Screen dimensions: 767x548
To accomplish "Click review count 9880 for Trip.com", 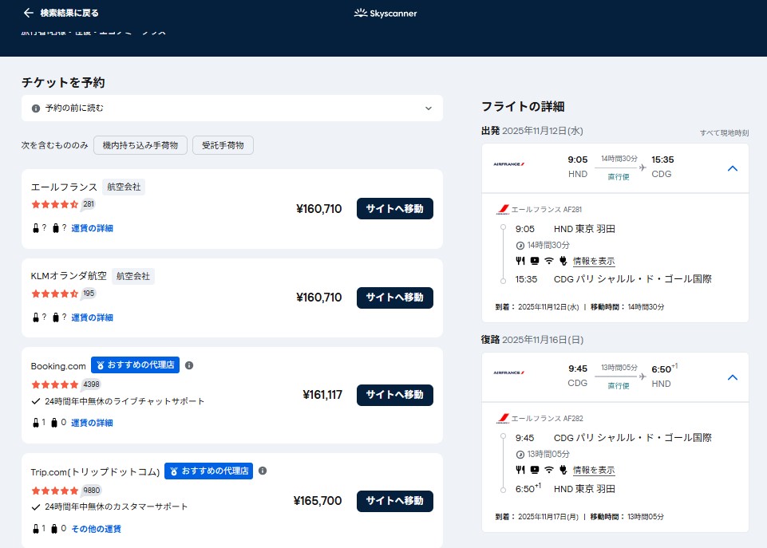I will tap(91, 491).
